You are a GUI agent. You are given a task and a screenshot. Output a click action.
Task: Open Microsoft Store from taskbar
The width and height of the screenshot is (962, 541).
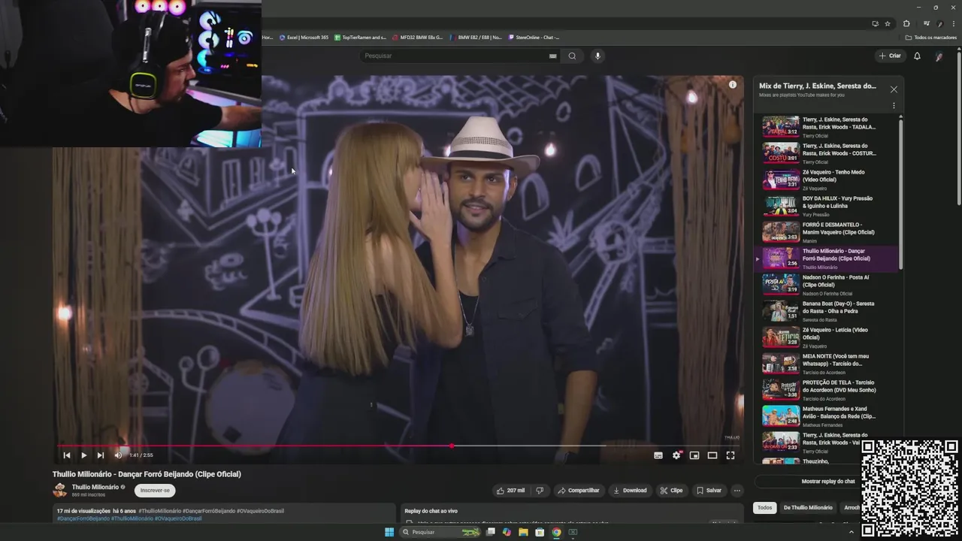(540, 532)
